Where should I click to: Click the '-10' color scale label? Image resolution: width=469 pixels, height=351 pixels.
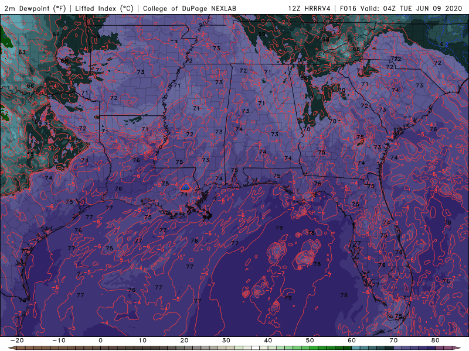[59, 340]
